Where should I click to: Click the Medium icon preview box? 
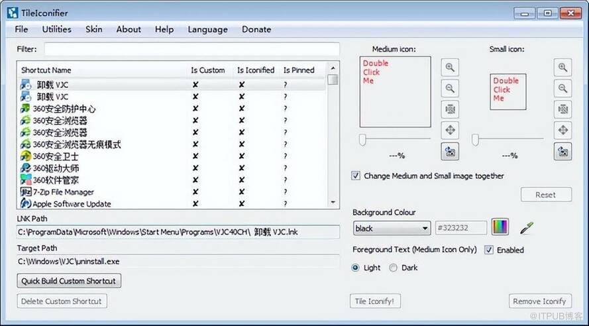coord(395,92)
